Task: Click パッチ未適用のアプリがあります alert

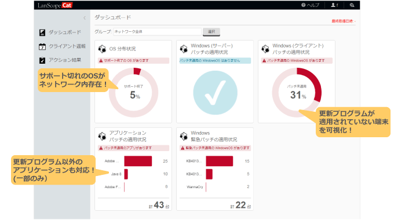Action: [x=133, y=148]
